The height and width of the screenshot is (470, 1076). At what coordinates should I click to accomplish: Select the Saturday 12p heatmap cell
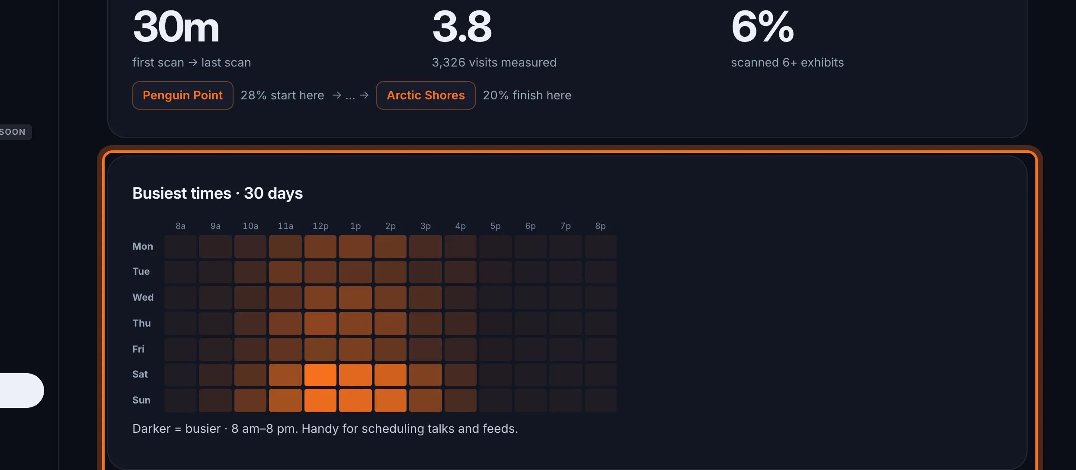(320, 375)
